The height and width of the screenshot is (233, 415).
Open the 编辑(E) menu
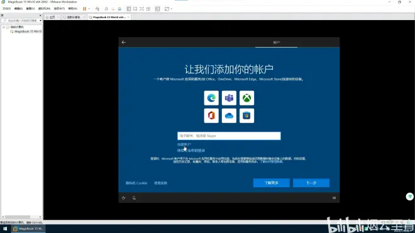click(18, 9)
